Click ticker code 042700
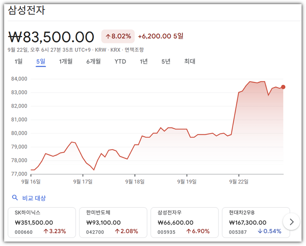The height and width of the screenshot is (246, 306). (x=95, y=232)
